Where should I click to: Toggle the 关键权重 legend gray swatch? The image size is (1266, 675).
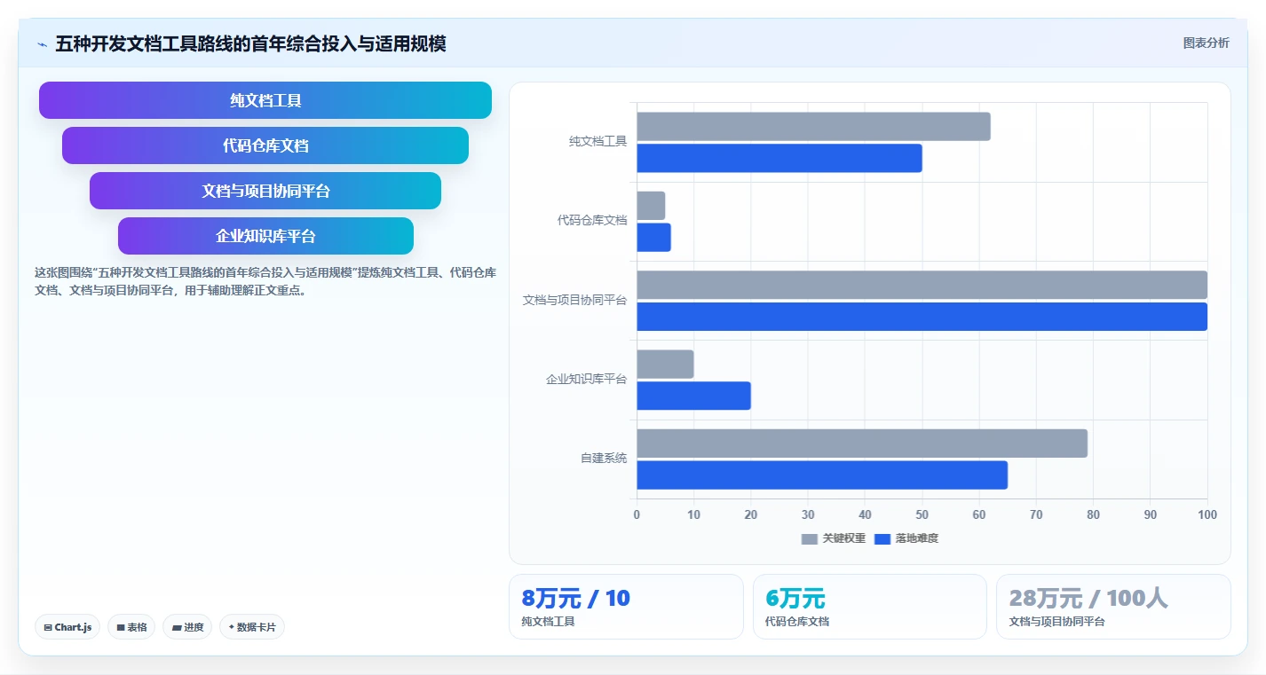click(809, 538)
